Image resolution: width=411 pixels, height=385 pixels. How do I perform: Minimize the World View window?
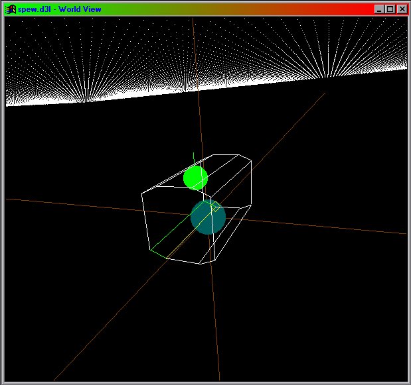(x=379, y=9)
